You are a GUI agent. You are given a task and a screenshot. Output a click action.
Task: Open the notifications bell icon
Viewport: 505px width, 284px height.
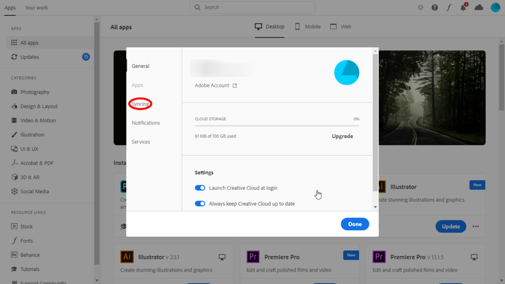coord(463,7)
